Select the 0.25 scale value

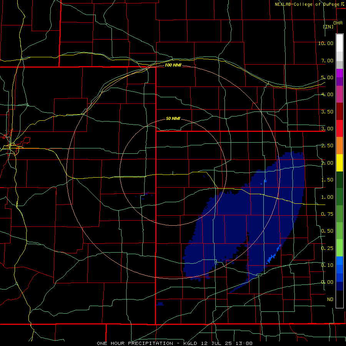[x=327, y=248]
